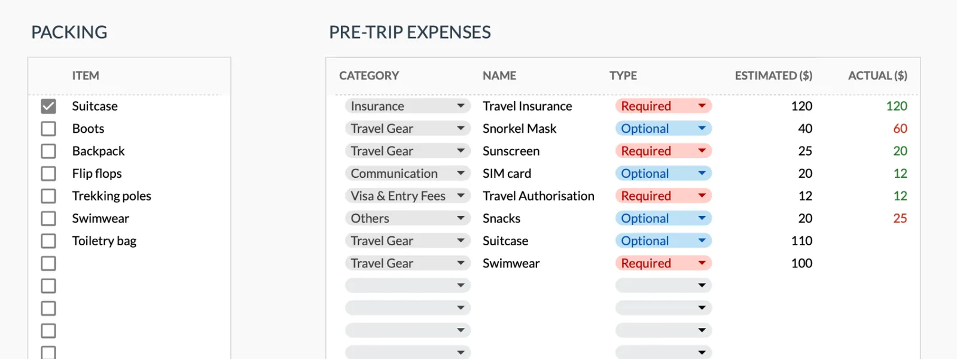This screenshot has height=359, width=957.
Task: Check the Trekking poles packing item
Action: (x=48, y=196)
